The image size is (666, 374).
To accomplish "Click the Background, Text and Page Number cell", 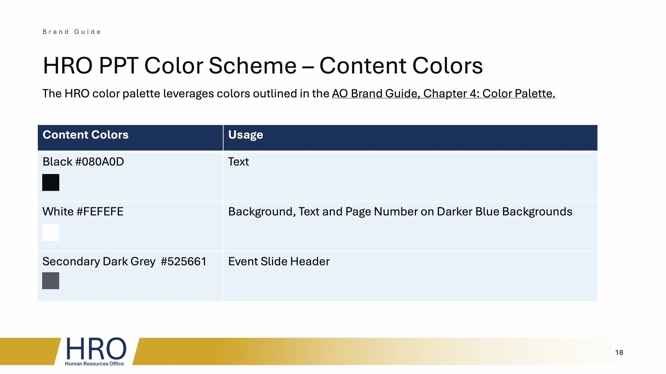I will click(x=410, y=226).
